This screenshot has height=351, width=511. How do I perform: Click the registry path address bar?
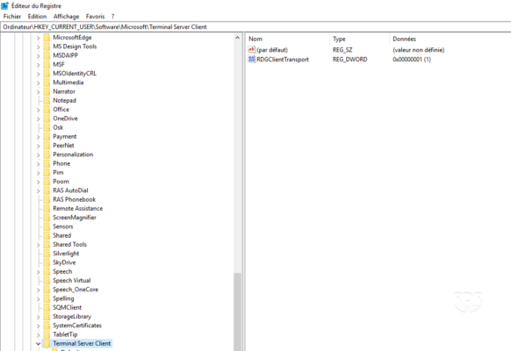pyautogui.click(x=255, y=27)
